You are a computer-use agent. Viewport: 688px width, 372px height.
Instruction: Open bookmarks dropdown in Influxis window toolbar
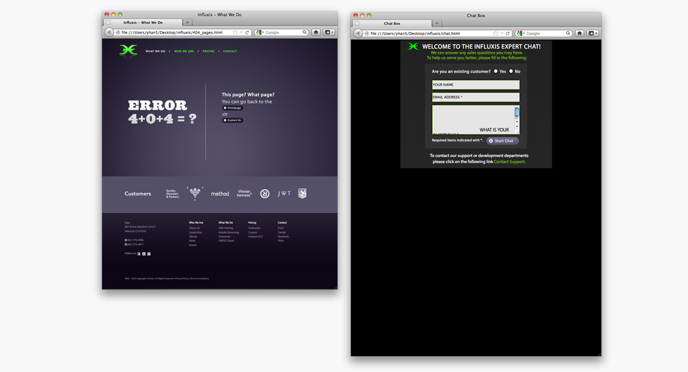click(x=329, y=32)
